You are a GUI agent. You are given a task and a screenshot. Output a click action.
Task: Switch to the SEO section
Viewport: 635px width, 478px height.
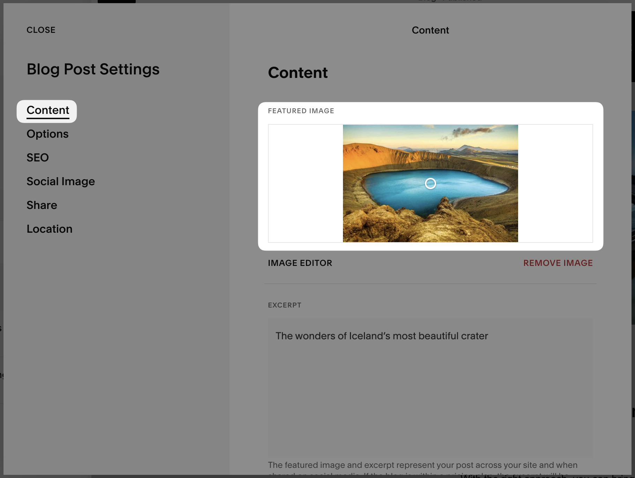click(x=38, y=158)
